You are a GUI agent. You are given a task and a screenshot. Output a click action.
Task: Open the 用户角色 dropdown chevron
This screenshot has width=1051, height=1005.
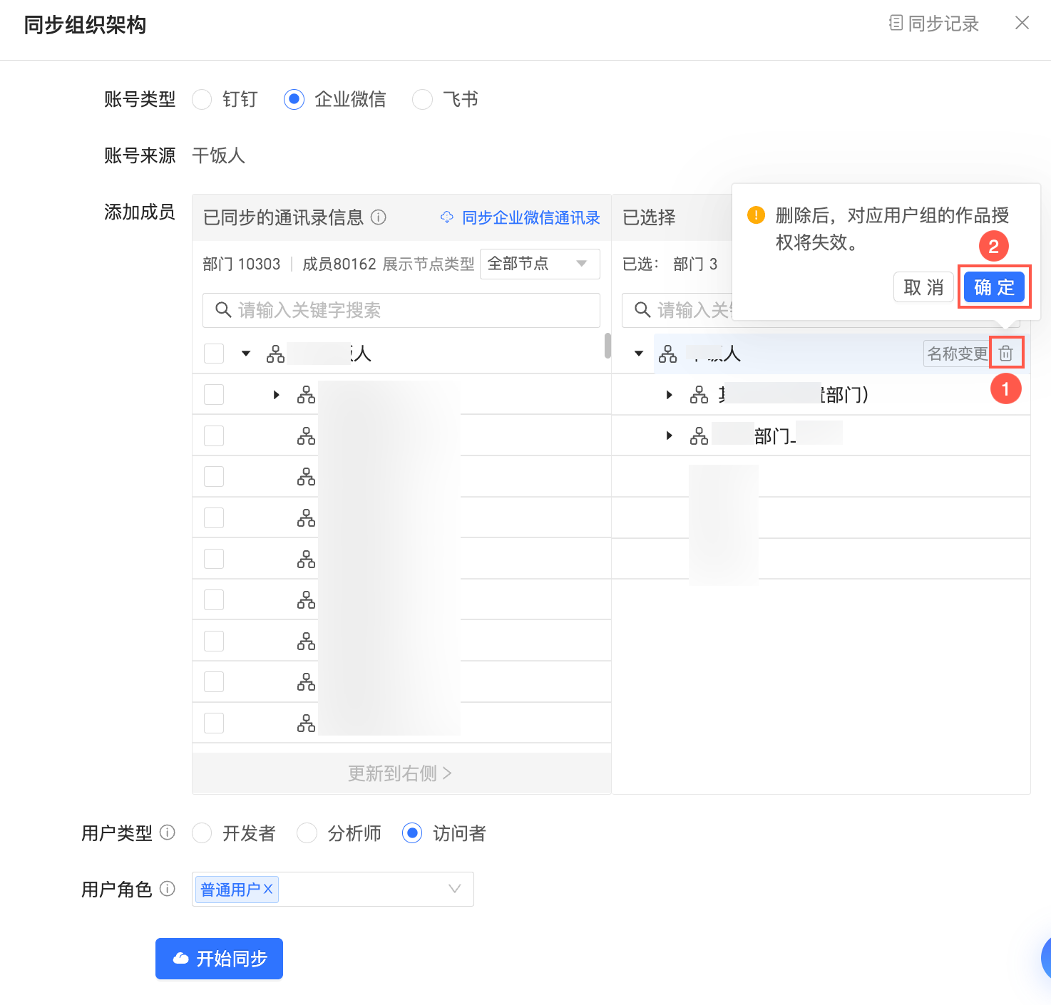tap(455, 889)
